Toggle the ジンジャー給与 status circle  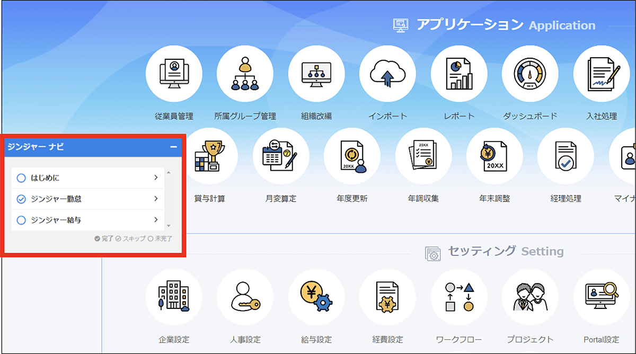(21, 220)
